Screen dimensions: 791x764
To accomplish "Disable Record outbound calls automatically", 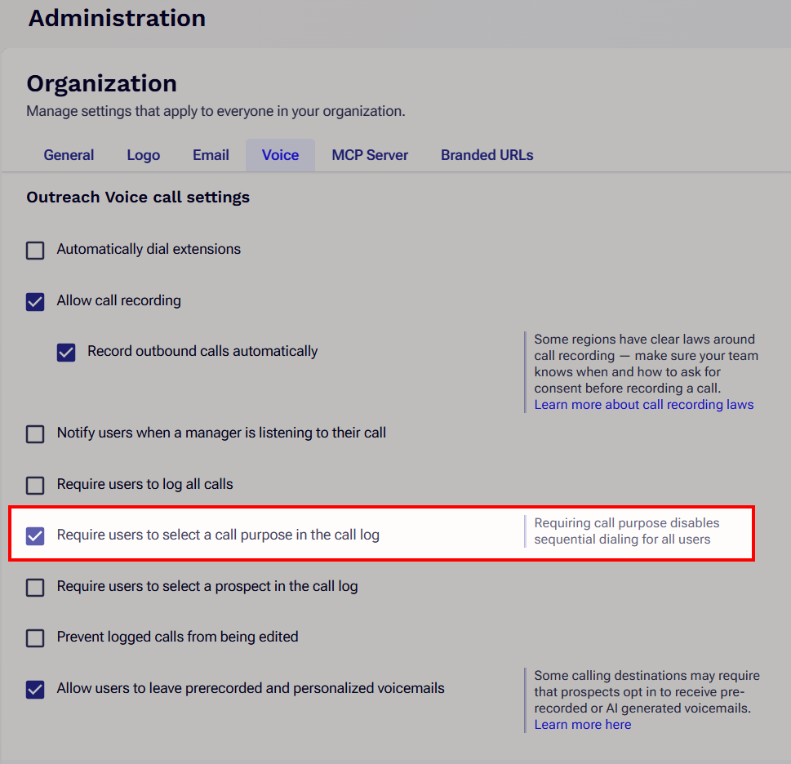I will [x=66, y=353].
